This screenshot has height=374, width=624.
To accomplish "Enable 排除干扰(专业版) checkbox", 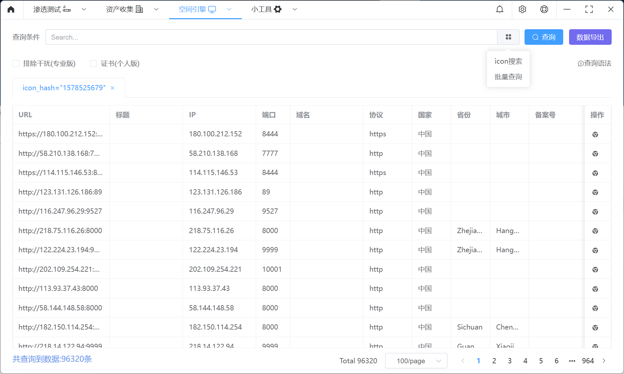I will [16, 64].
